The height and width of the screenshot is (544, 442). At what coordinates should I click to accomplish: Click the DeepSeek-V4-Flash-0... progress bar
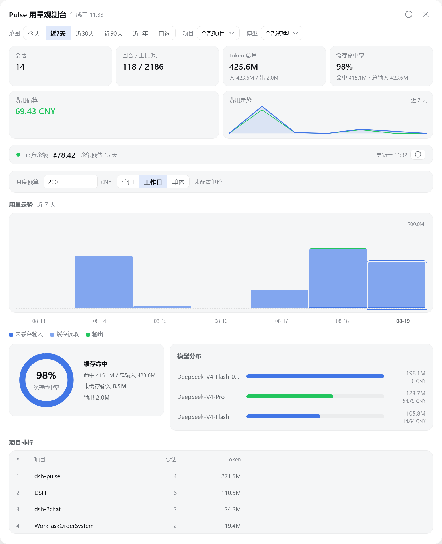(x=315, y=376)
